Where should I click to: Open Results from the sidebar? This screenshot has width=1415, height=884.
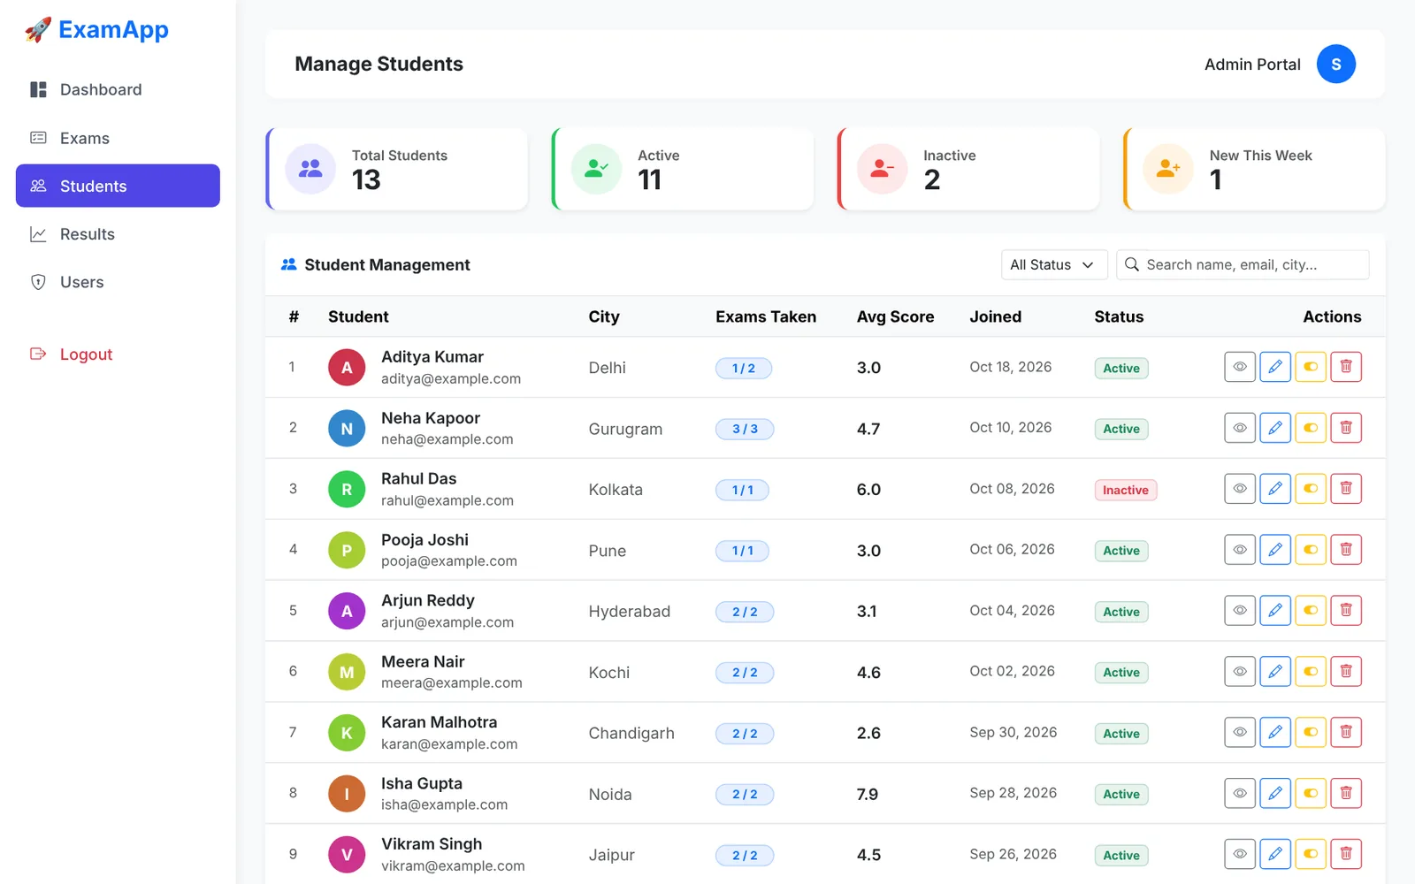[118, 234]
